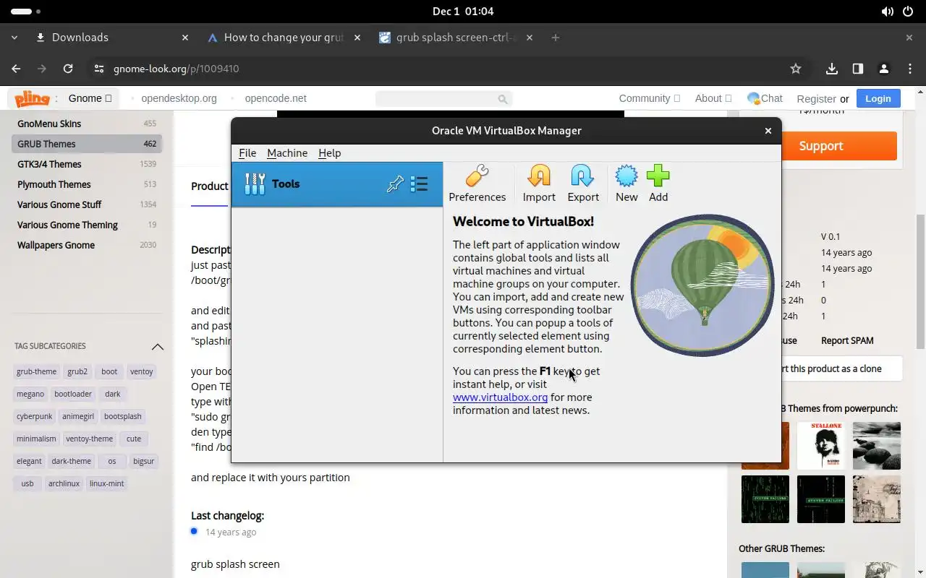This screenshot has width=926, height=578.
Task: Click the ventoy tag
Action: [142, 371]
